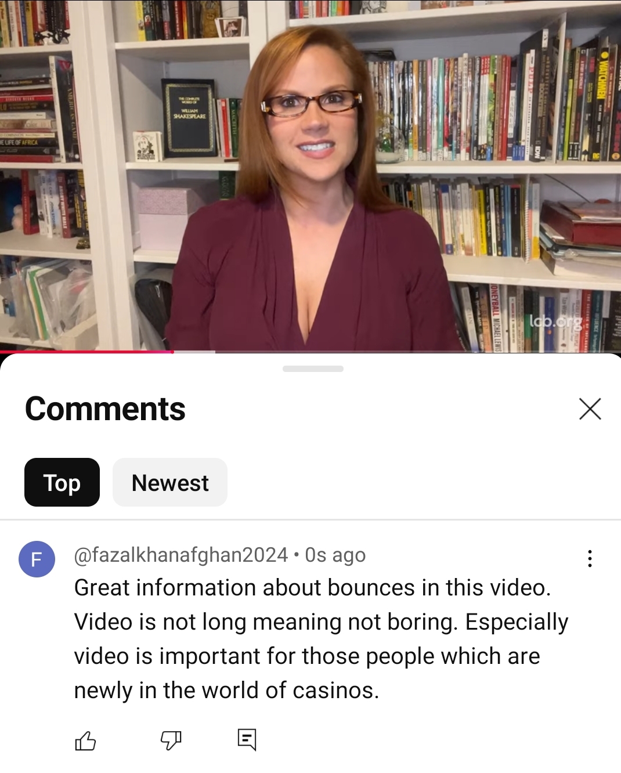Close the Comments panel with X
This screenshot has height=773, width=621.
590,409
